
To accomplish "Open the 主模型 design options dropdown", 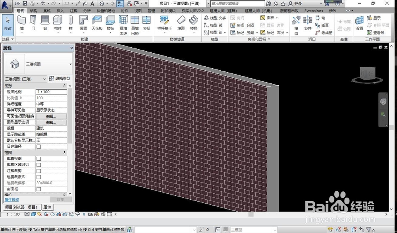I will coord(253,230).
